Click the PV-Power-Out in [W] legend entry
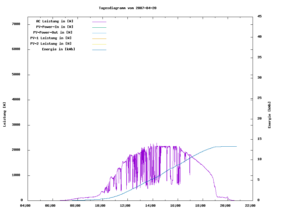 pyautogui.click(x=53, y=32)
